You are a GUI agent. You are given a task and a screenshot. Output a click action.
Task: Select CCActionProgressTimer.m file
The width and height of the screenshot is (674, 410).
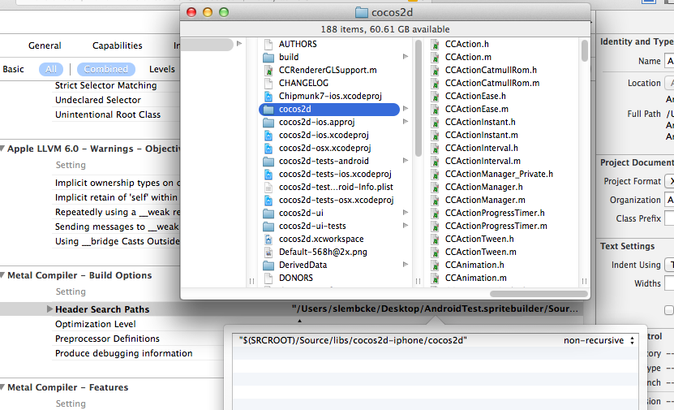click(496, 226)
